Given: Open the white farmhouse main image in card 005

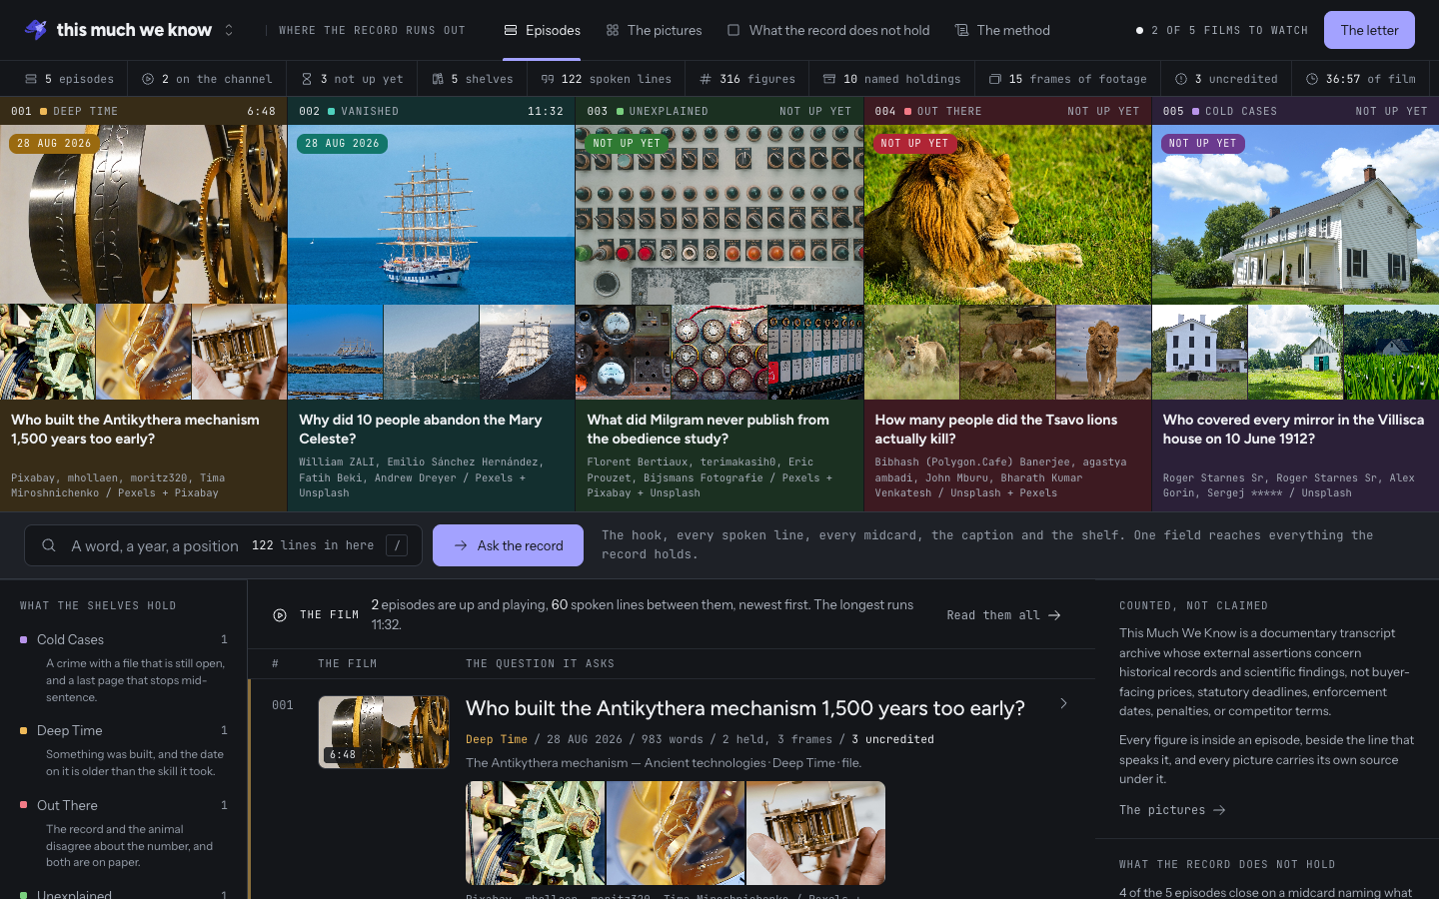Looking at the screenshot, I should (x=1295, y=214).
